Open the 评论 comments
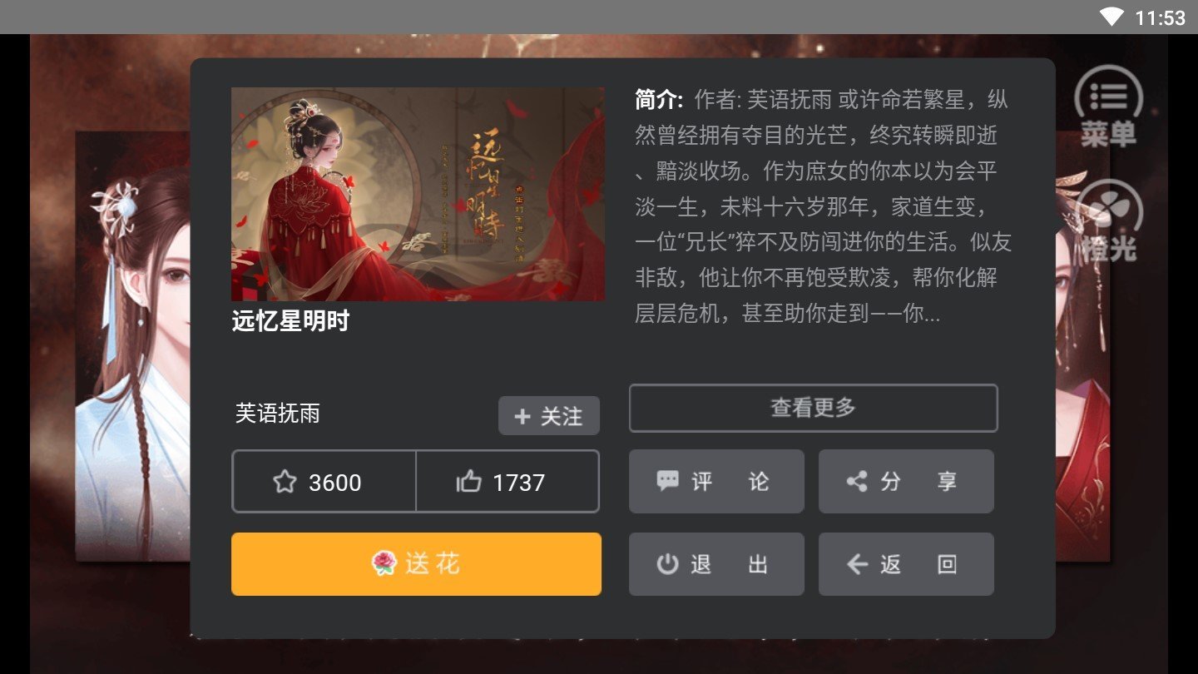 click(x=716, y=481)
